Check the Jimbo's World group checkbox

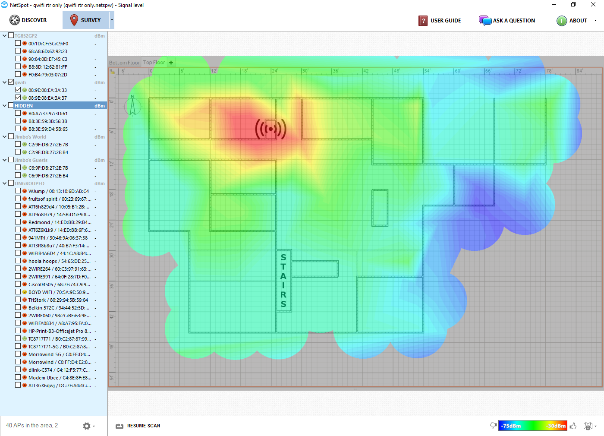point(11,136)
